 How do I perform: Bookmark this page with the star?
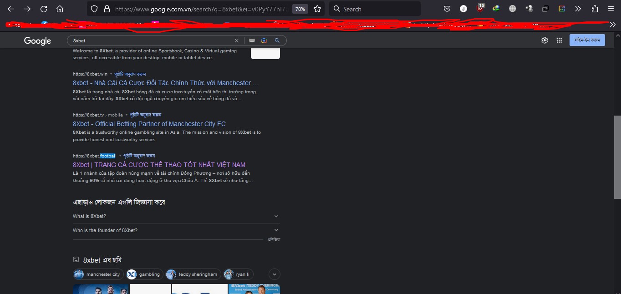pos(317,9)
